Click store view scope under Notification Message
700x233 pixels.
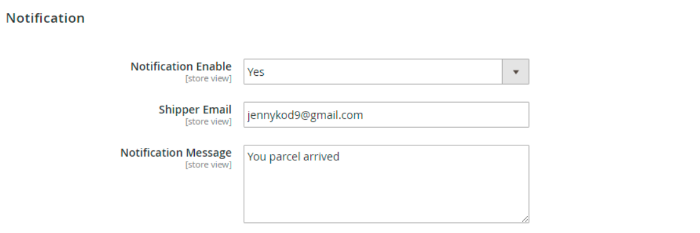pos(209,165)
